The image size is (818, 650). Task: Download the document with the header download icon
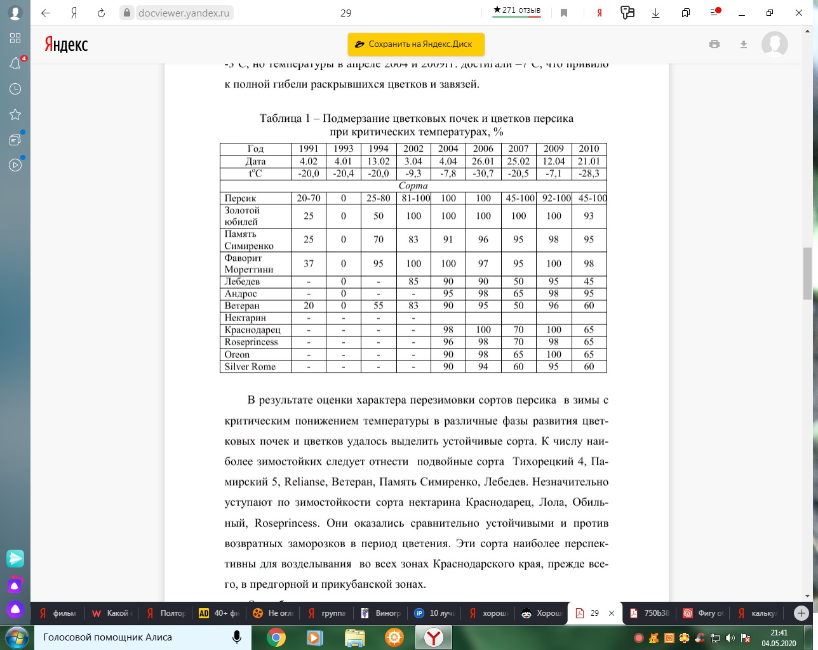(x=744, y=44)
